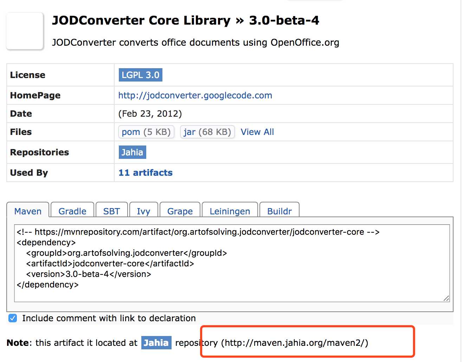Click the artifactId jodconverter-core line
469x362 pixels.
click(110, 264)
